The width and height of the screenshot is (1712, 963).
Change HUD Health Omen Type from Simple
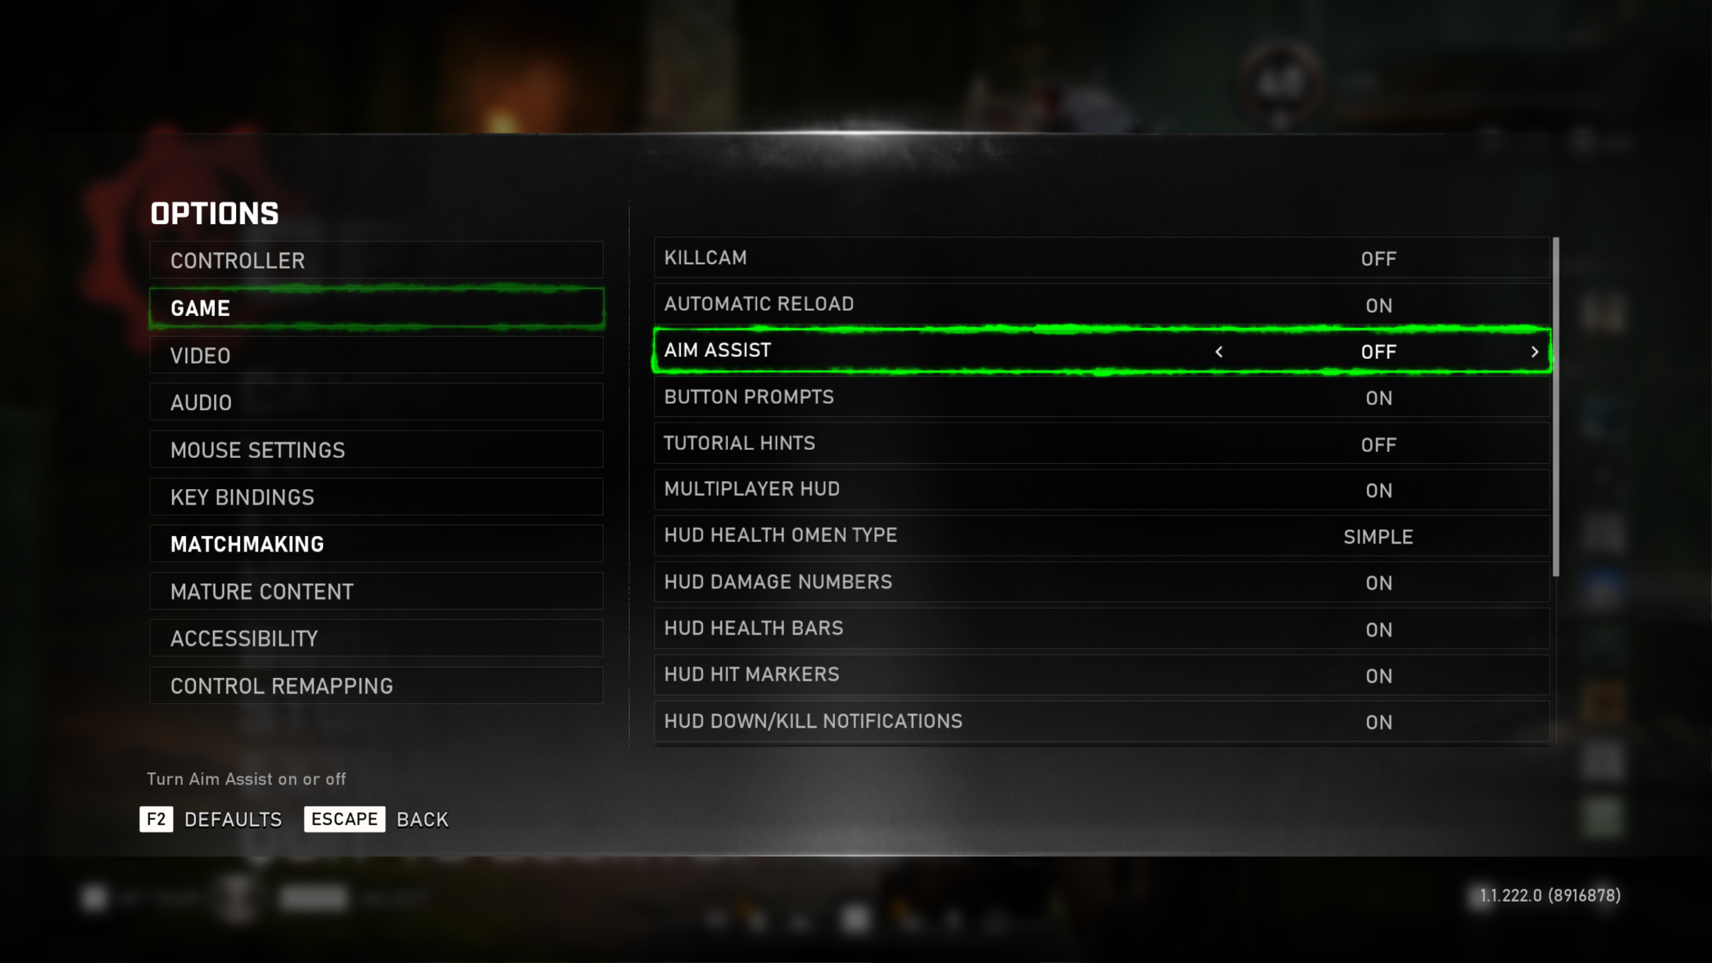[x=1102, y=536]
